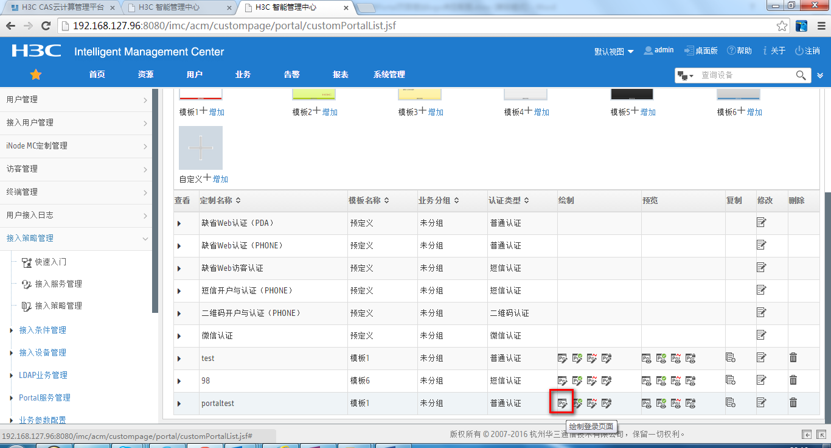
Task: Expand the 微信认证 row details
Action: [x=179, y=336]
